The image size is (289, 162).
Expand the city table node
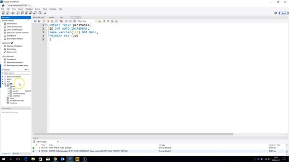8,89
